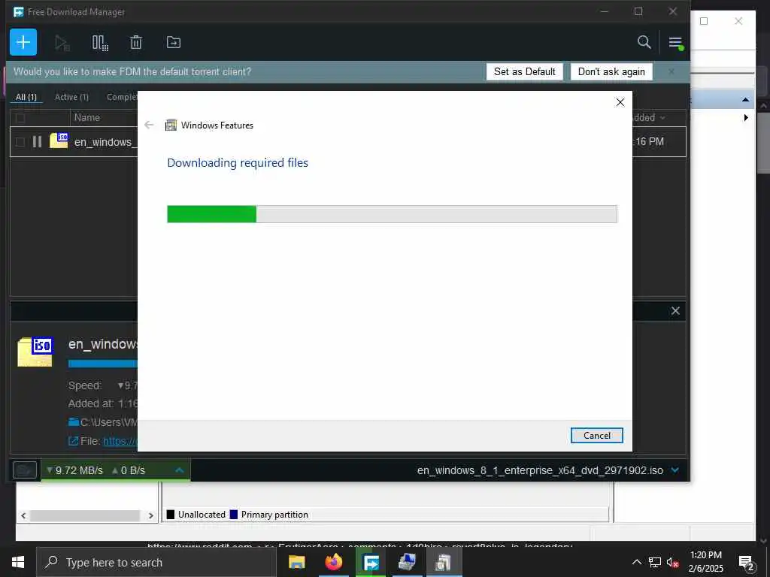
Task: Click the muted volume tray icon
Action: [x=672, y=562]
